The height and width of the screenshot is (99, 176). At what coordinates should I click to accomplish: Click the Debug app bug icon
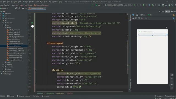pyautogui.click(x=144, y=5)
